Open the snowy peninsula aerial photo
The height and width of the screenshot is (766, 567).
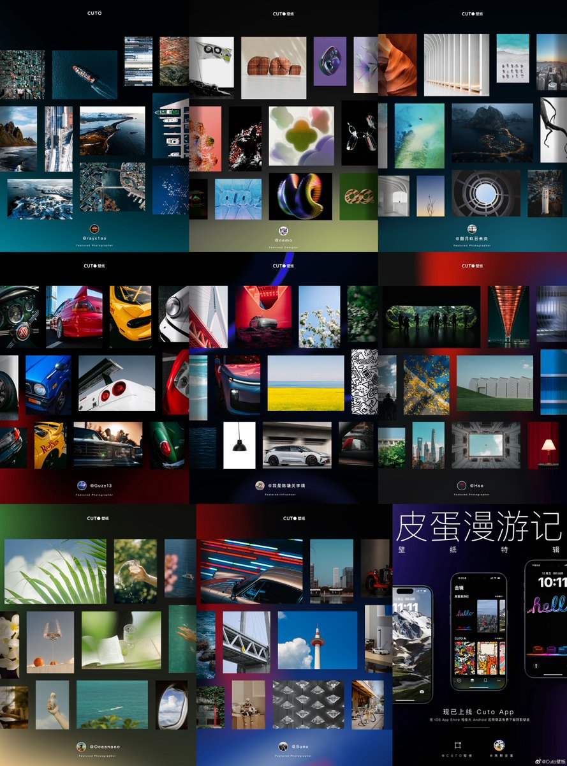[112, 130]
